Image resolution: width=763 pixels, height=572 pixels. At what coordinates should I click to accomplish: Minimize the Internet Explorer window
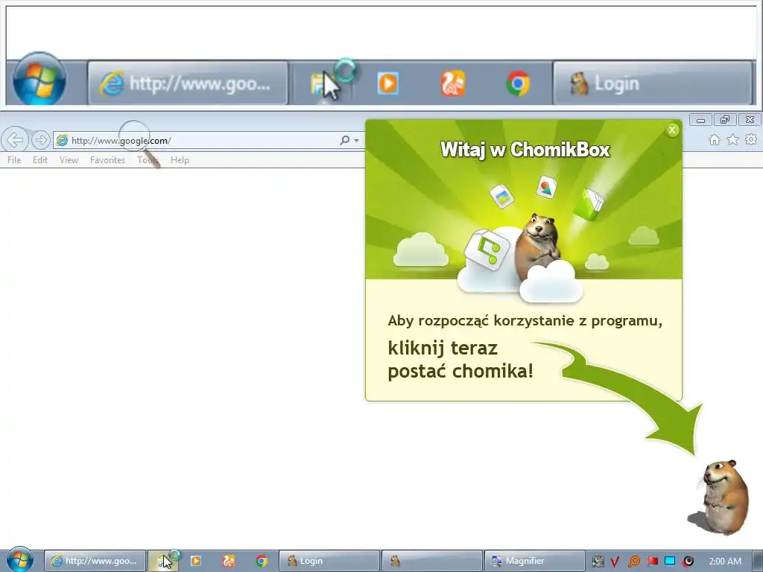pos(700,120)
